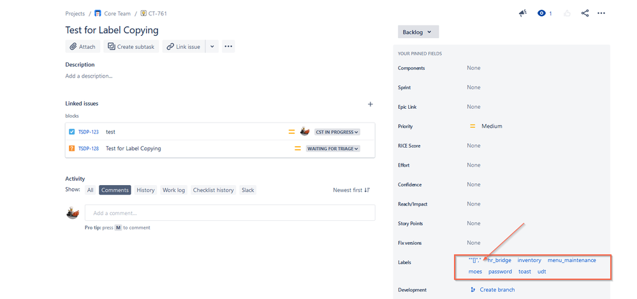Screen dimensions: 637x299
Task: Edit the Epic Link field value None
Action: coord(474,107)
